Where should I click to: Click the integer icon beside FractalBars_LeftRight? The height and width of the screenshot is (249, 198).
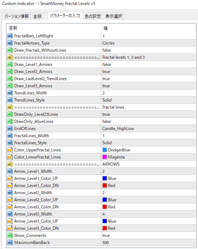click(10, 36)
